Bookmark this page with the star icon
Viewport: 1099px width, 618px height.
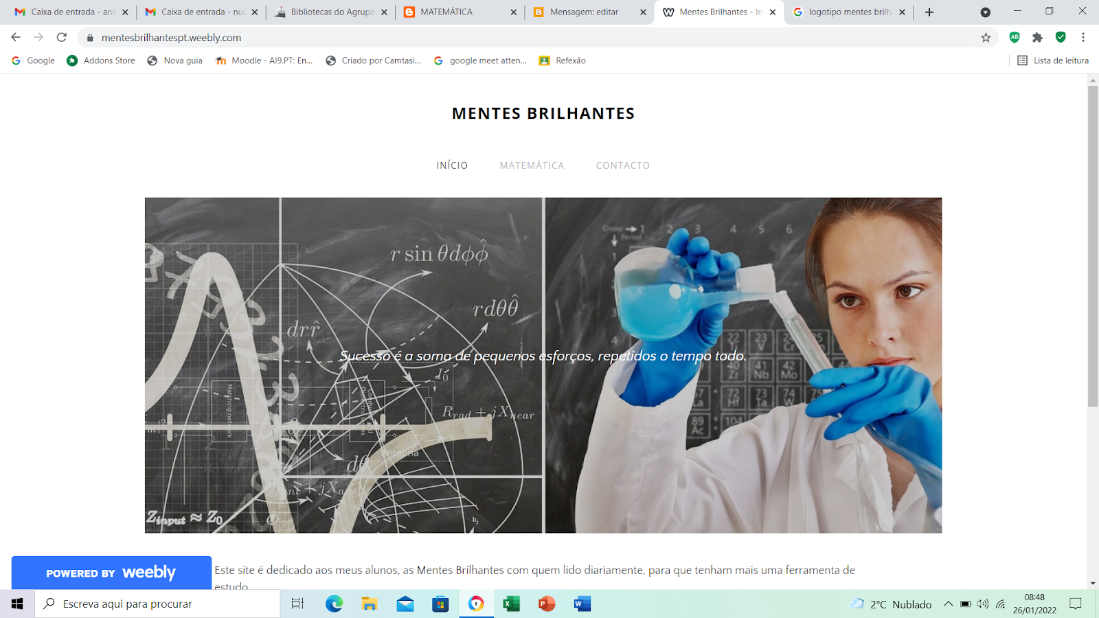(986, 38)
